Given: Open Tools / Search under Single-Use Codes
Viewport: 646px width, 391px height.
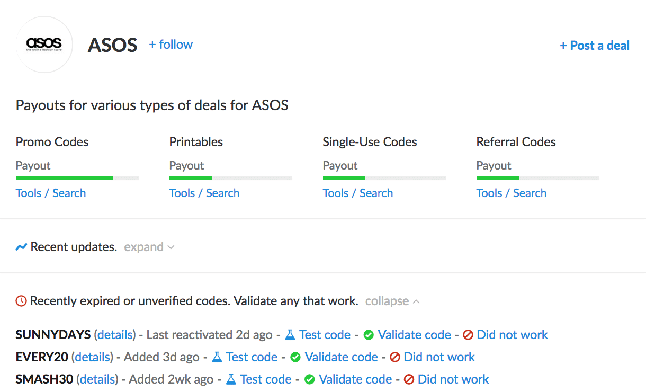Looking at the screenshot, I should click(358, 193).
